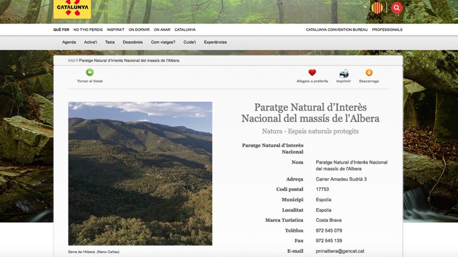
Task: Click the Paratge Natural d'Interès Nacional page title
Action: [x=310, y=113]
